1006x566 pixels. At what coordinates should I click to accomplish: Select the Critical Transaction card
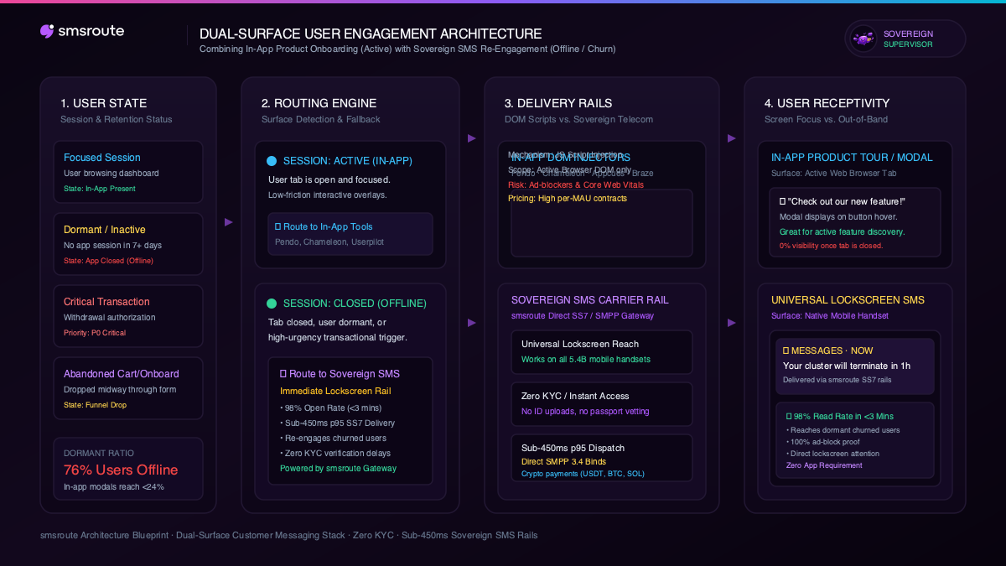click(128, 316)
